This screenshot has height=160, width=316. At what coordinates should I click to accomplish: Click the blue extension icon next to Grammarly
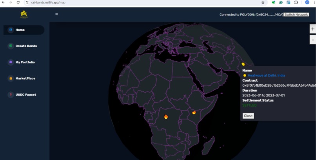[x=289, y=2]
